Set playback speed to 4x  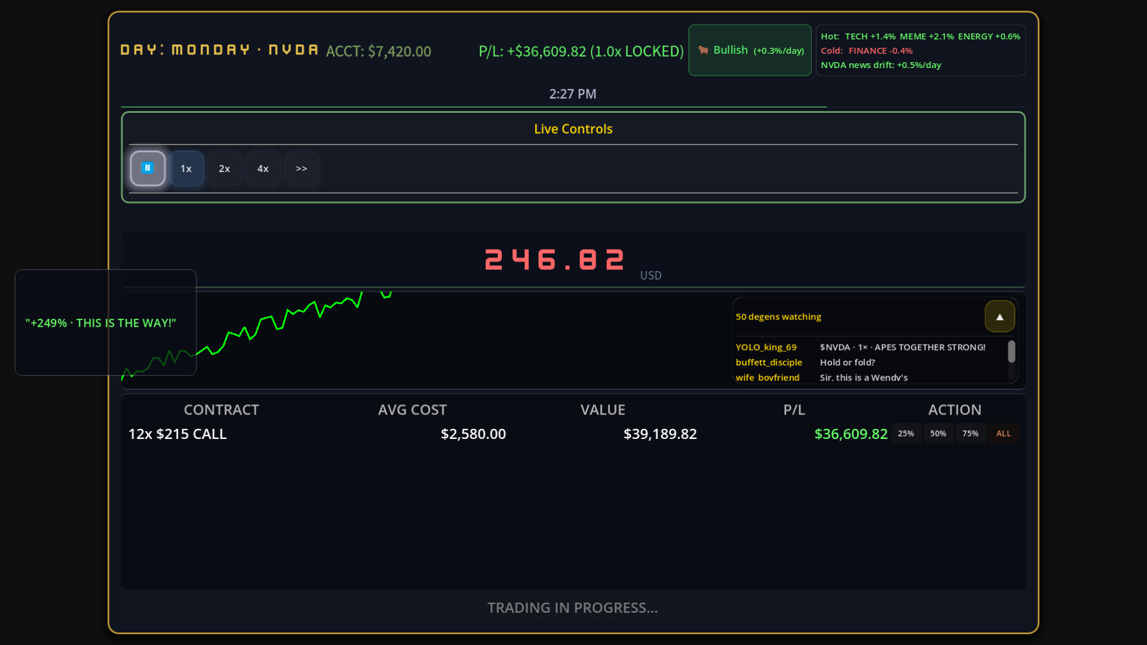pos(263,168)
